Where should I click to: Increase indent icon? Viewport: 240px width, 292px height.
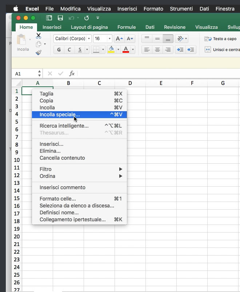[191, 50]
